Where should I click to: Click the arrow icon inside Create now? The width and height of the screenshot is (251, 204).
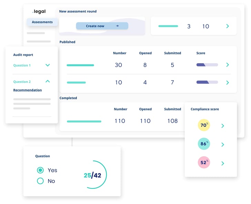click(117, 26)
